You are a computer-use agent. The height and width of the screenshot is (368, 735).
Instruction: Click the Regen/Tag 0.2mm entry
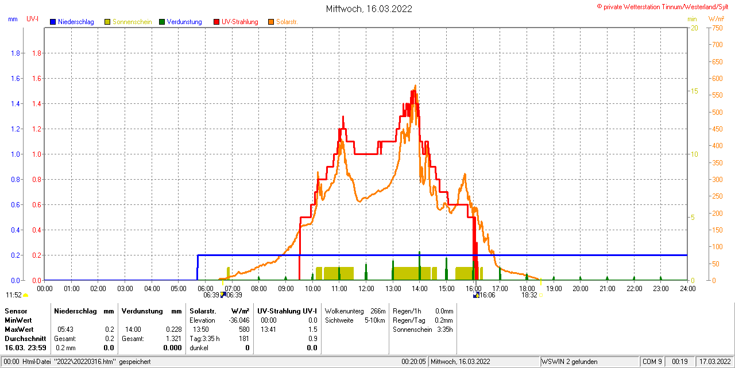[423, 320]
